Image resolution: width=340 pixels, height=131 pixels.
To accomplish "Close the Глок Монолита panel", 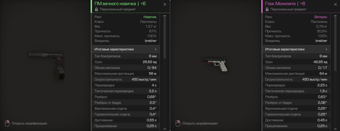I will (335, 4).
